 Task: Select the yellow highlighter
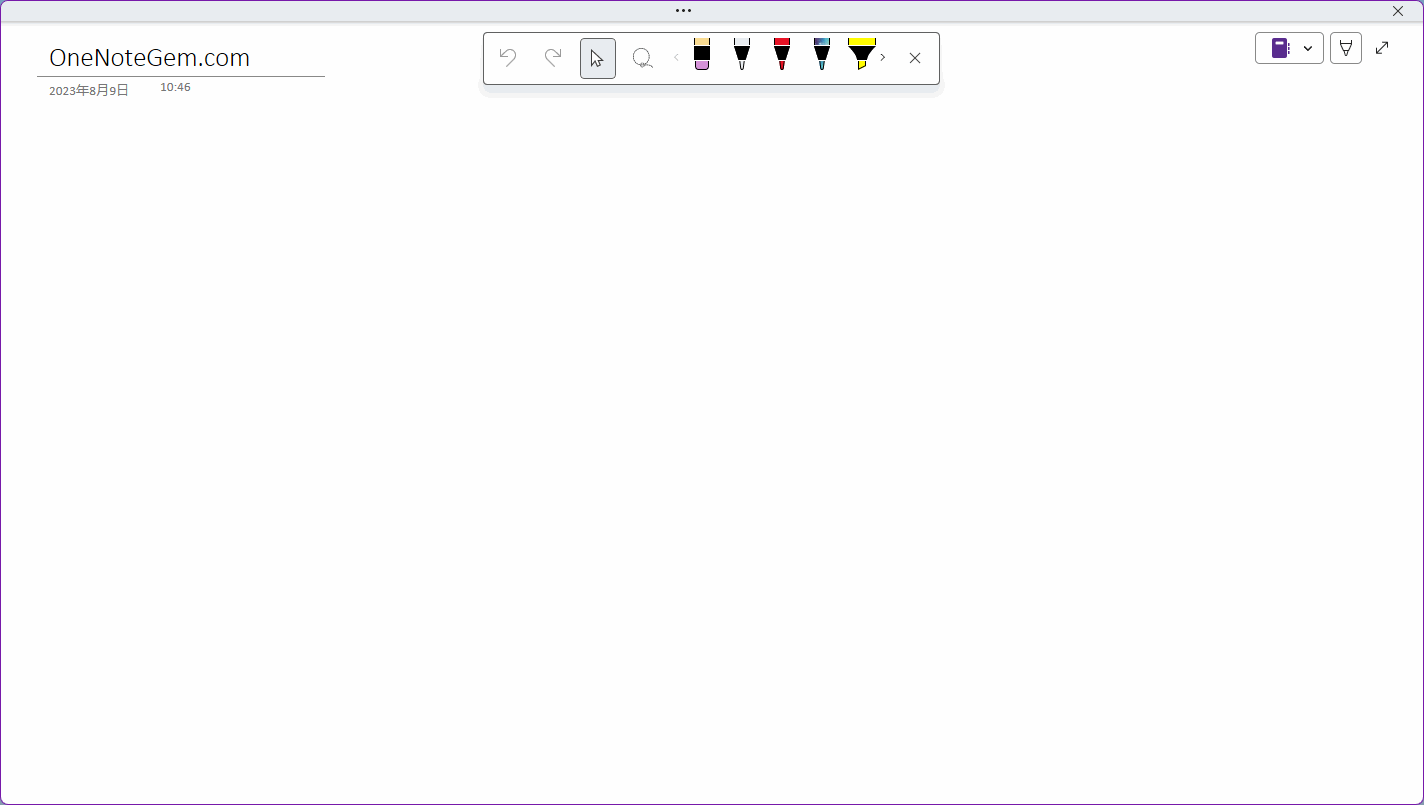(x=861, y=55)
